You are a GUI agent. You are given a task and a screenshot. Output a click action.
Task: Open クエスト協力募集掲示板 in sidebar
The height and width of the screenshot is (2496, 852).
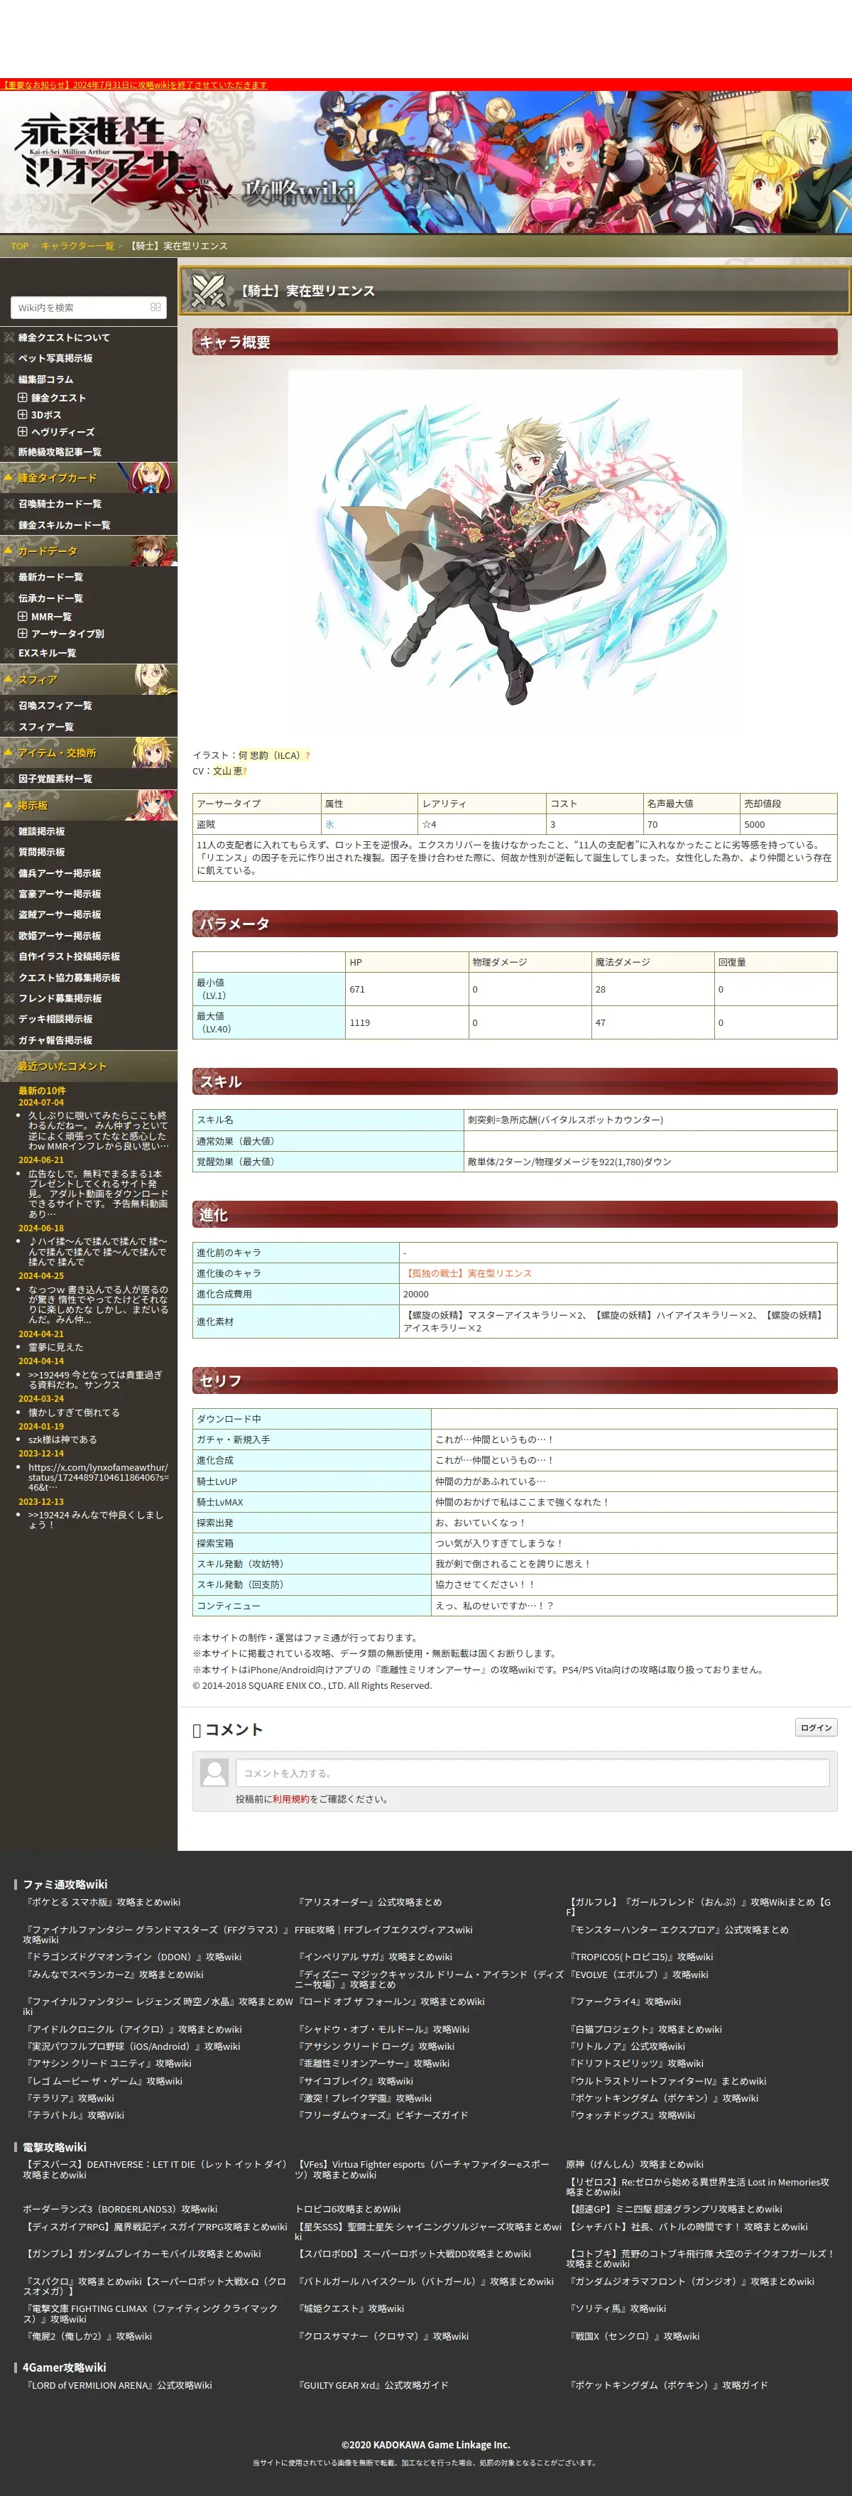(70, 978)
